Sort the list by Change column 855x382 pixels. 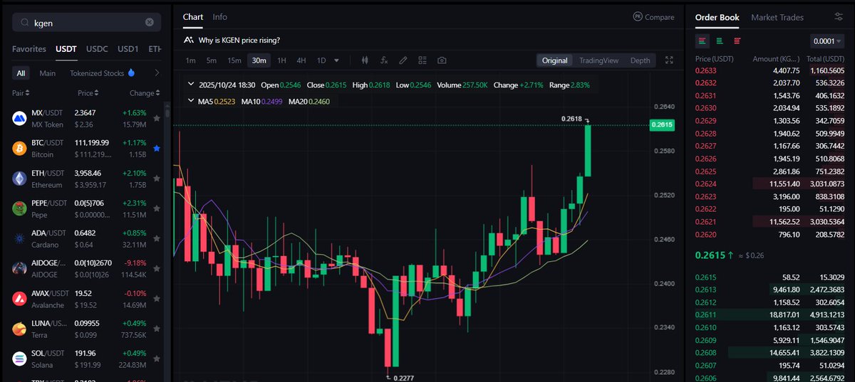point(145,93)
